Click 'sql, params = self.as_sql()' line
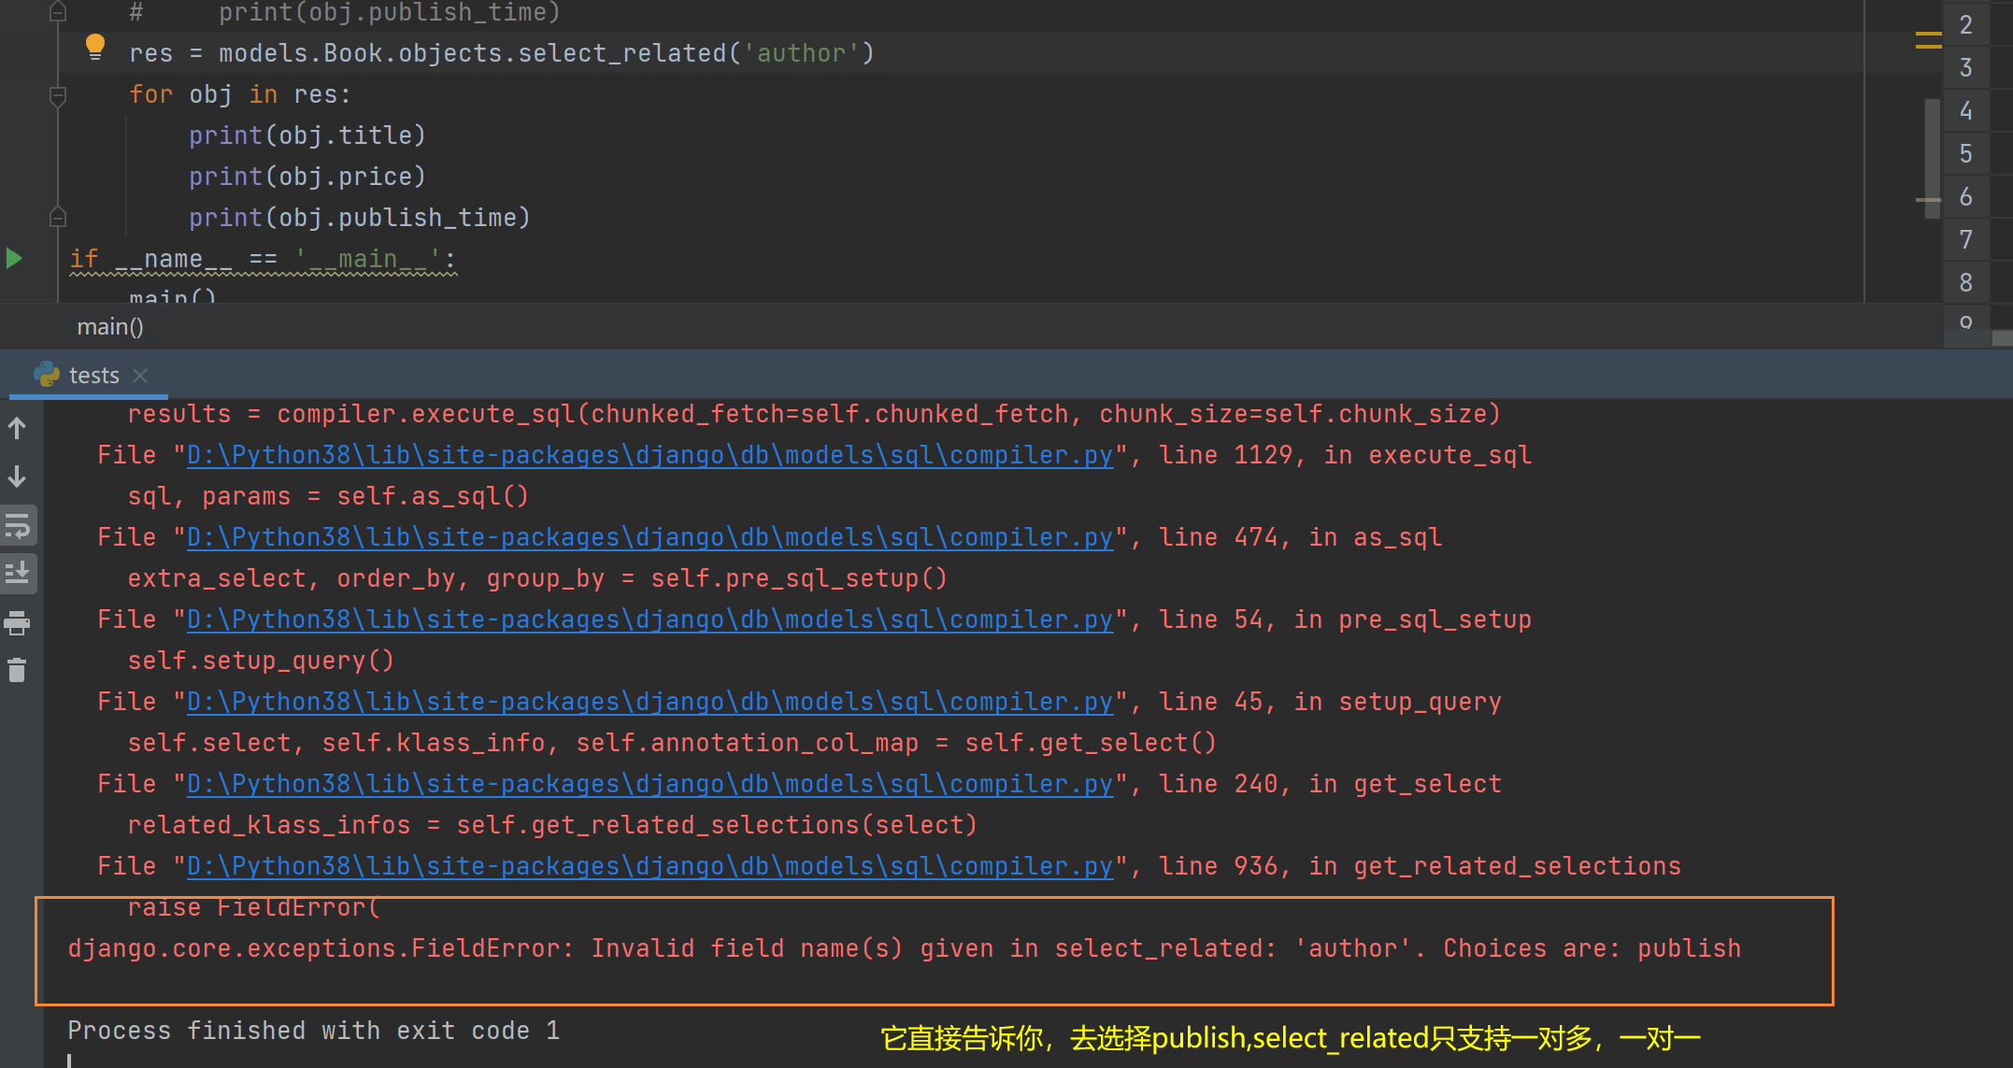2013x1068 pixels. (328, 496)
